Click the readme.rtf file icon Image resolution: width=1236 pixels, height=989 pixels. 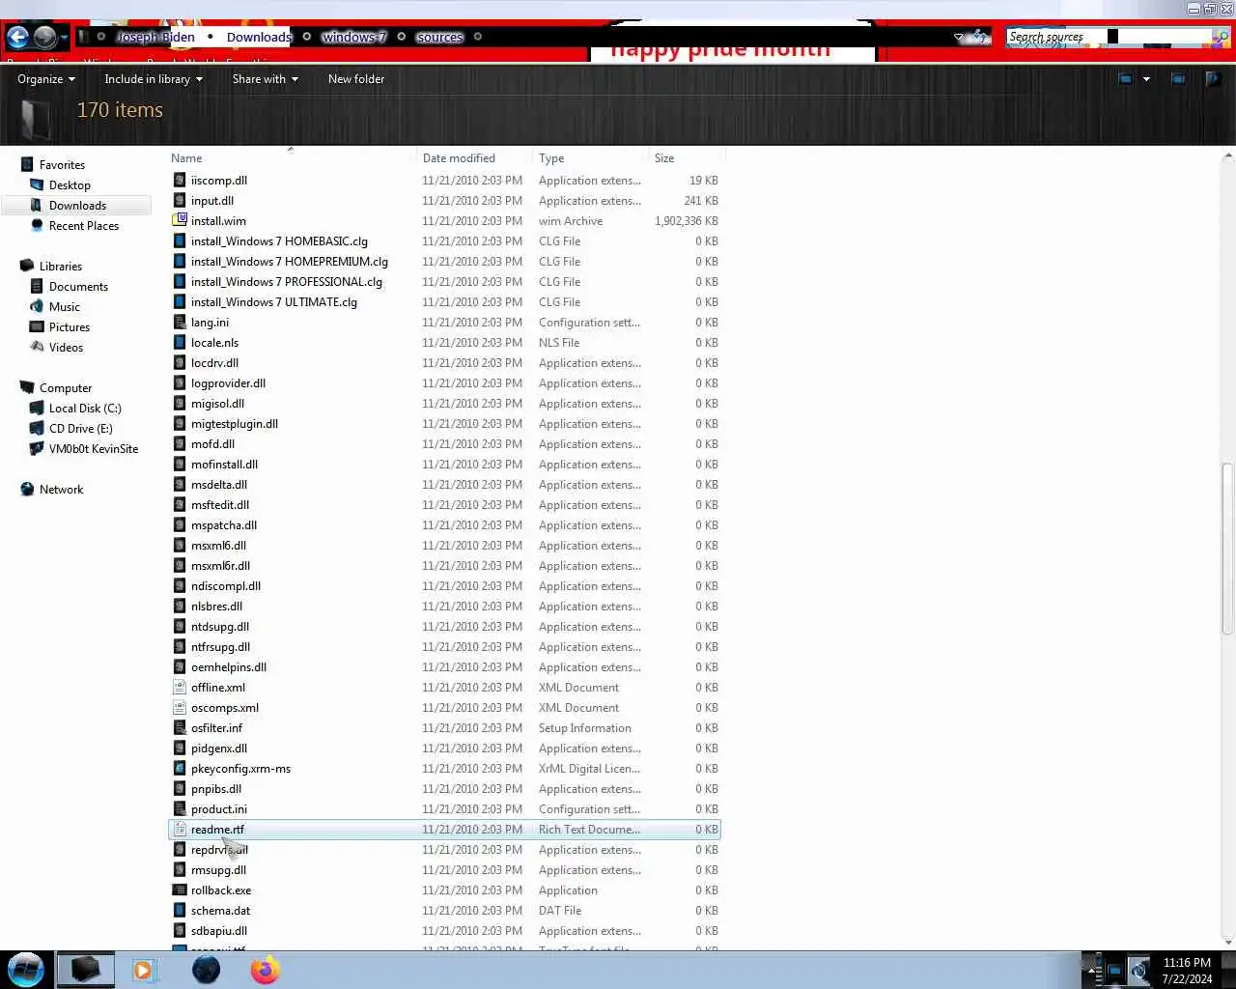[x=180, y=829]
